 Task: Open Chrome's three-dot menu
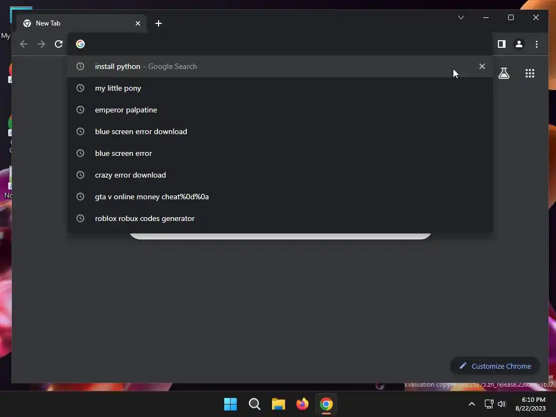(x=536, y=44)
